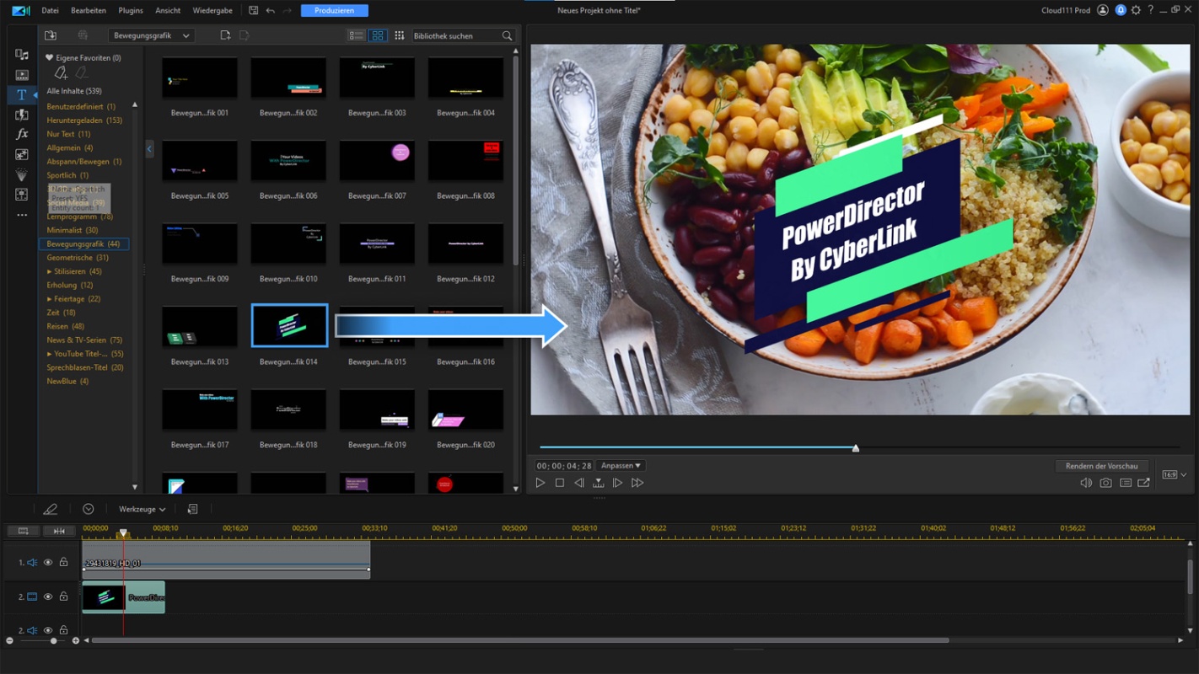The width and height of the screenshot is (1199, 674).
Task: Open the Ansicht menu
Action: coord(168,10)
